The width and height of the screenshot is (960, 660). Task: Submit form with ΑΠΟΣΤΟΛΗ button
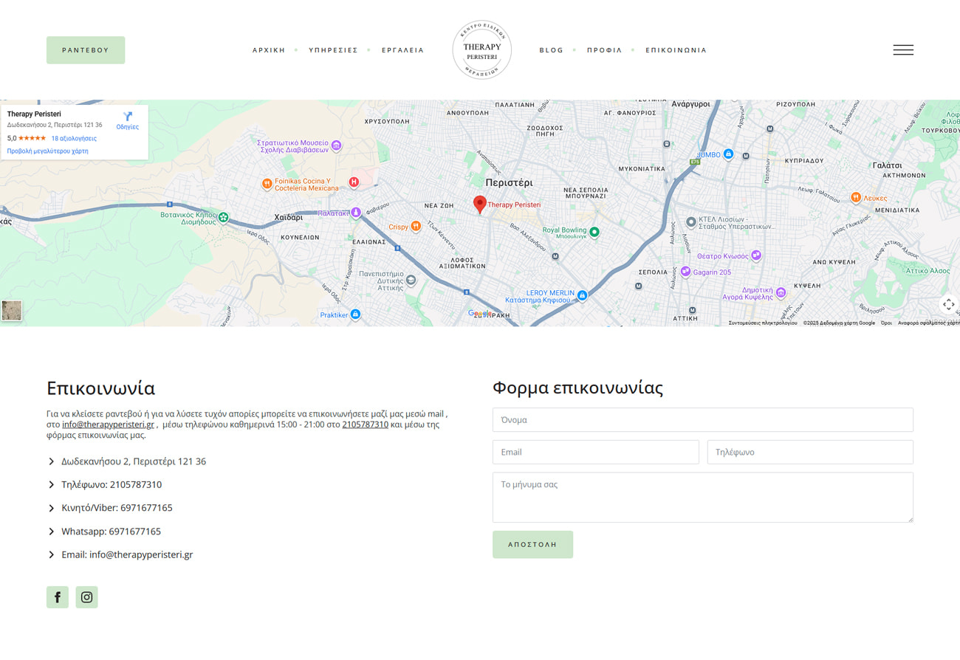point(532,544)
